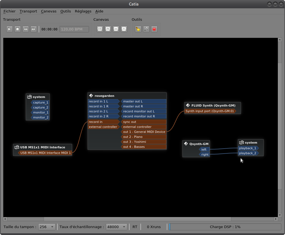Reset canvas zoom to 100%
The height and width of the screenshot is (235, 285).
124,29
